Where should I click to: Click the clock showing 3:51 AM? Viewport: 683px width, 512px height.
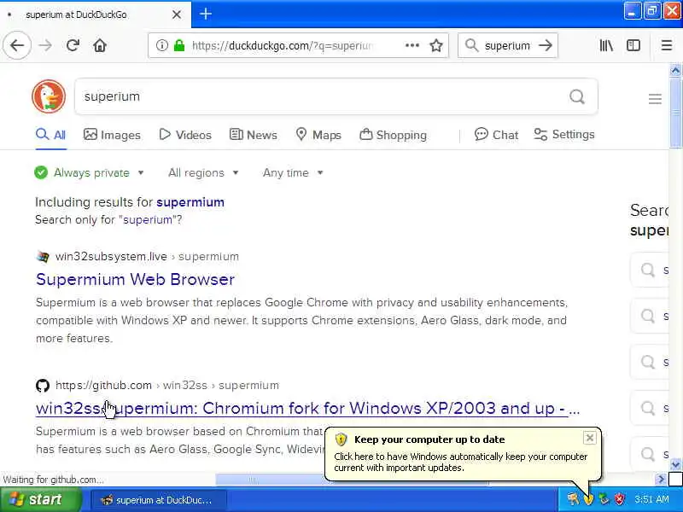(x=651, y=499)
